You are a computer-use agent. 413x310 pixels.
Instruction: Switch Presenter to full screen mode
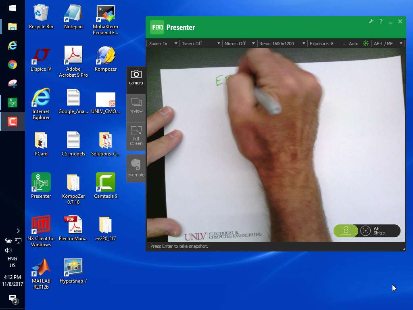[136, 136]
